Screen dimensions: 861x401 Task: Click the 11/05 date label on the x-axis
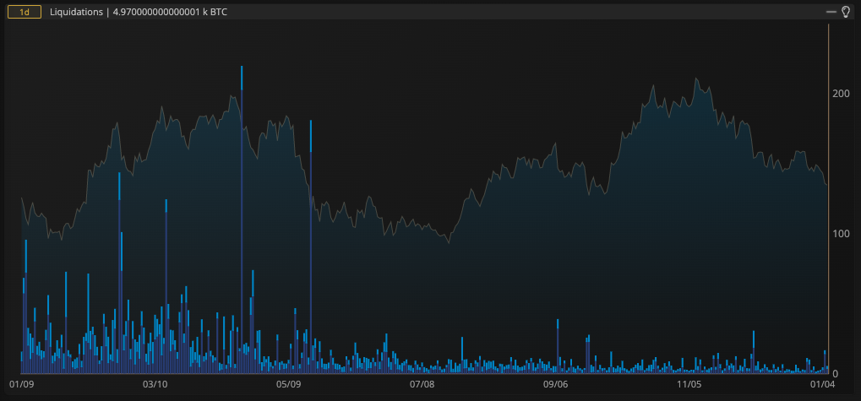pyautogui.click(x=689, y=385)
